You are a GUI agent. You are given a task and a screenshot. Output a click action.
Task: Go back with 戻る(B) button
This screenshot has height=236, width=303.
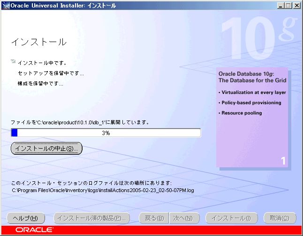pyautogui.click(x=154, y=218)
